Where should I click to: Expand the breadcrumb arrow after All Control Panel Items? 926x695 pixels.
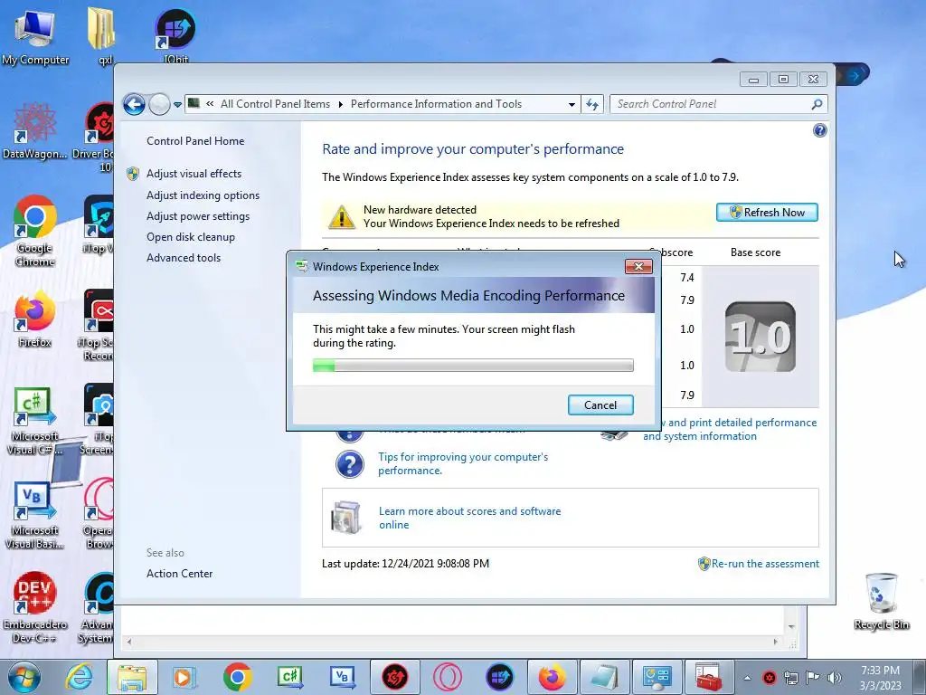point(341,105)
